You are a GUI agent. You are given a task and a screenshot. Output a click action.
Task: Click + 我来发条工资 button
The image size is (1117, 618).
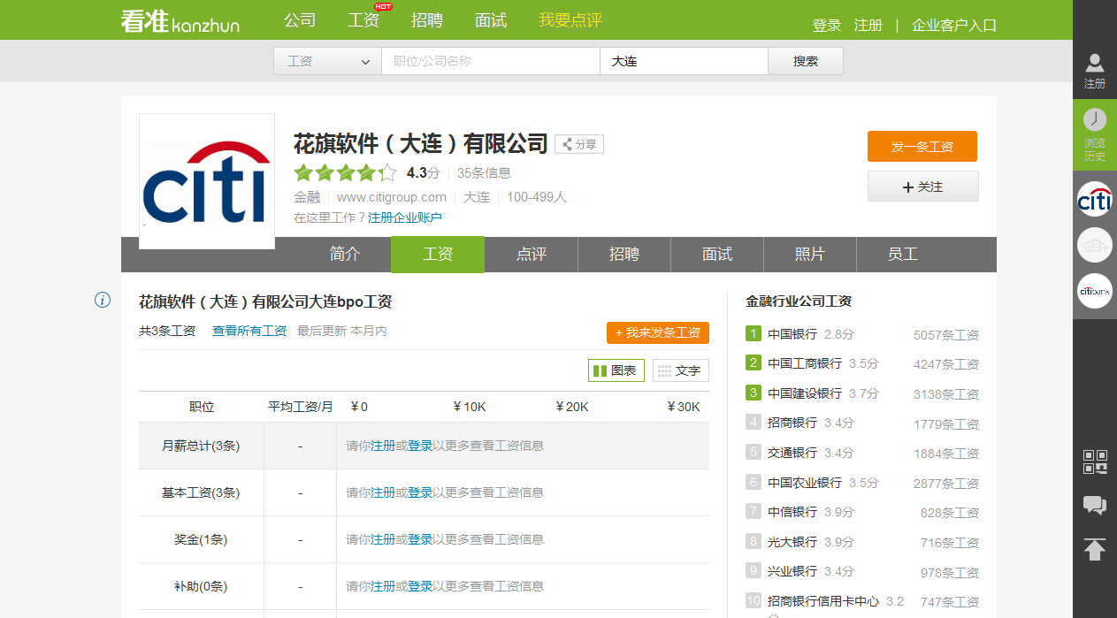(x=658, y=332)
